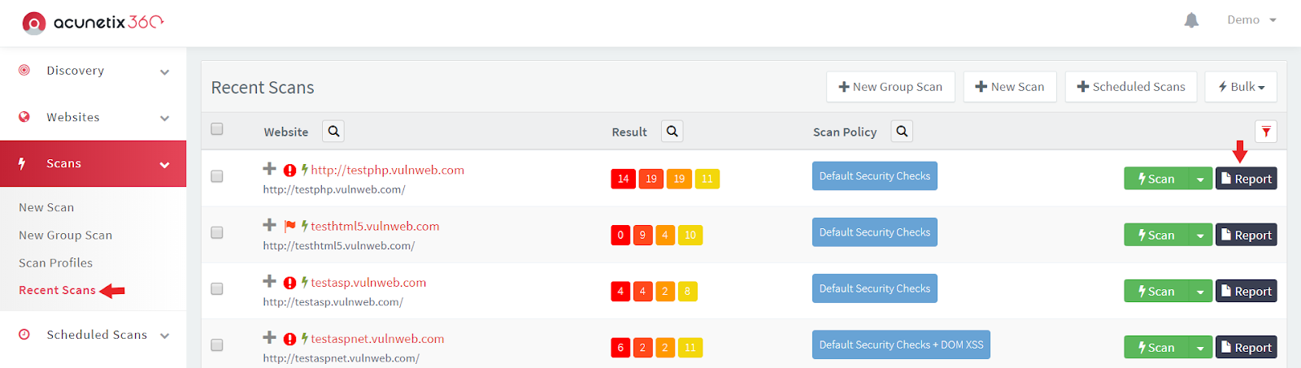
Task: Click the Discovery target icon in sidebar
Action: [24, 70]
